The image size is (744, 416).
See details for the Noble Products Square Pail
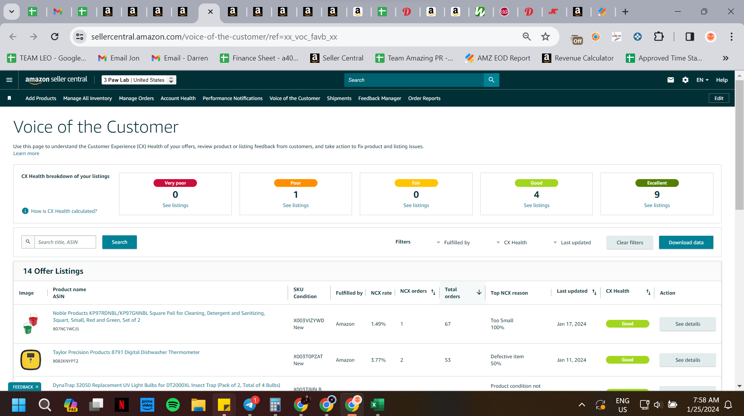tap(687, 324)
